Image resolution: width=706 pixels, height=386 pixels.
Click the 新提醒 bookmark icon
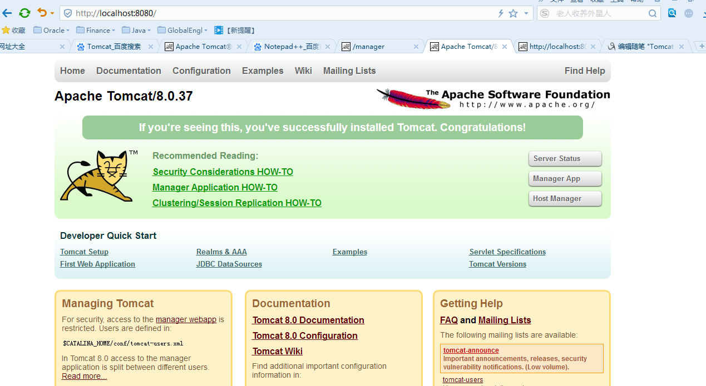[219, 30]
